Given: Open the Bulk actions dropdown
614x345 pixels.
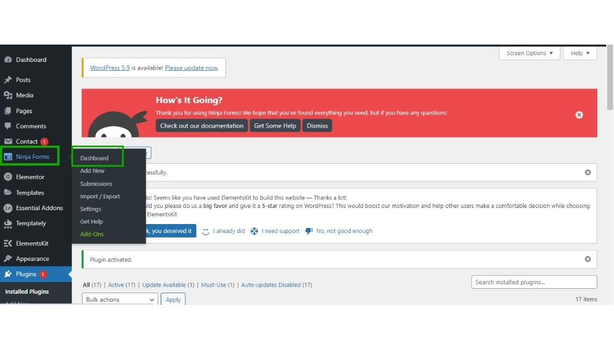Looking at the screenshot, I should tap(120, 299).
